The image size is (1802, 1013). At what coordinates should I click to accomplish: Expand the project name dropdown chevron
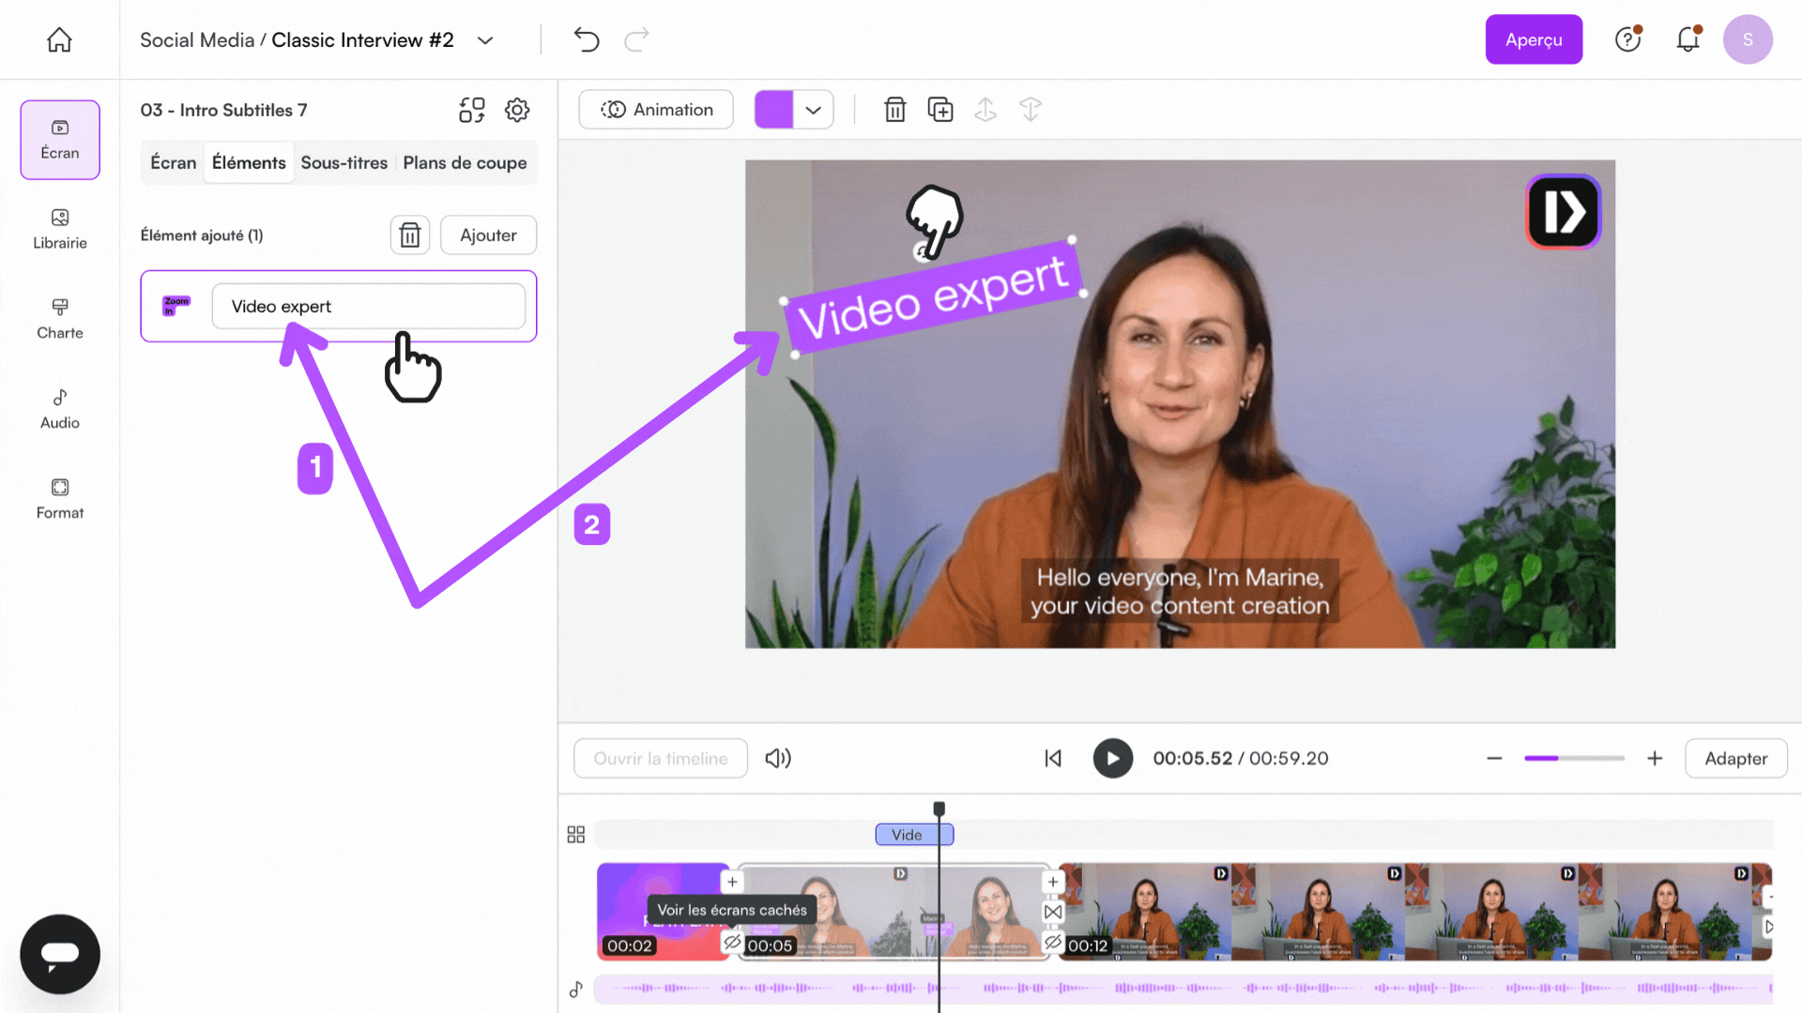click(485, 40)
